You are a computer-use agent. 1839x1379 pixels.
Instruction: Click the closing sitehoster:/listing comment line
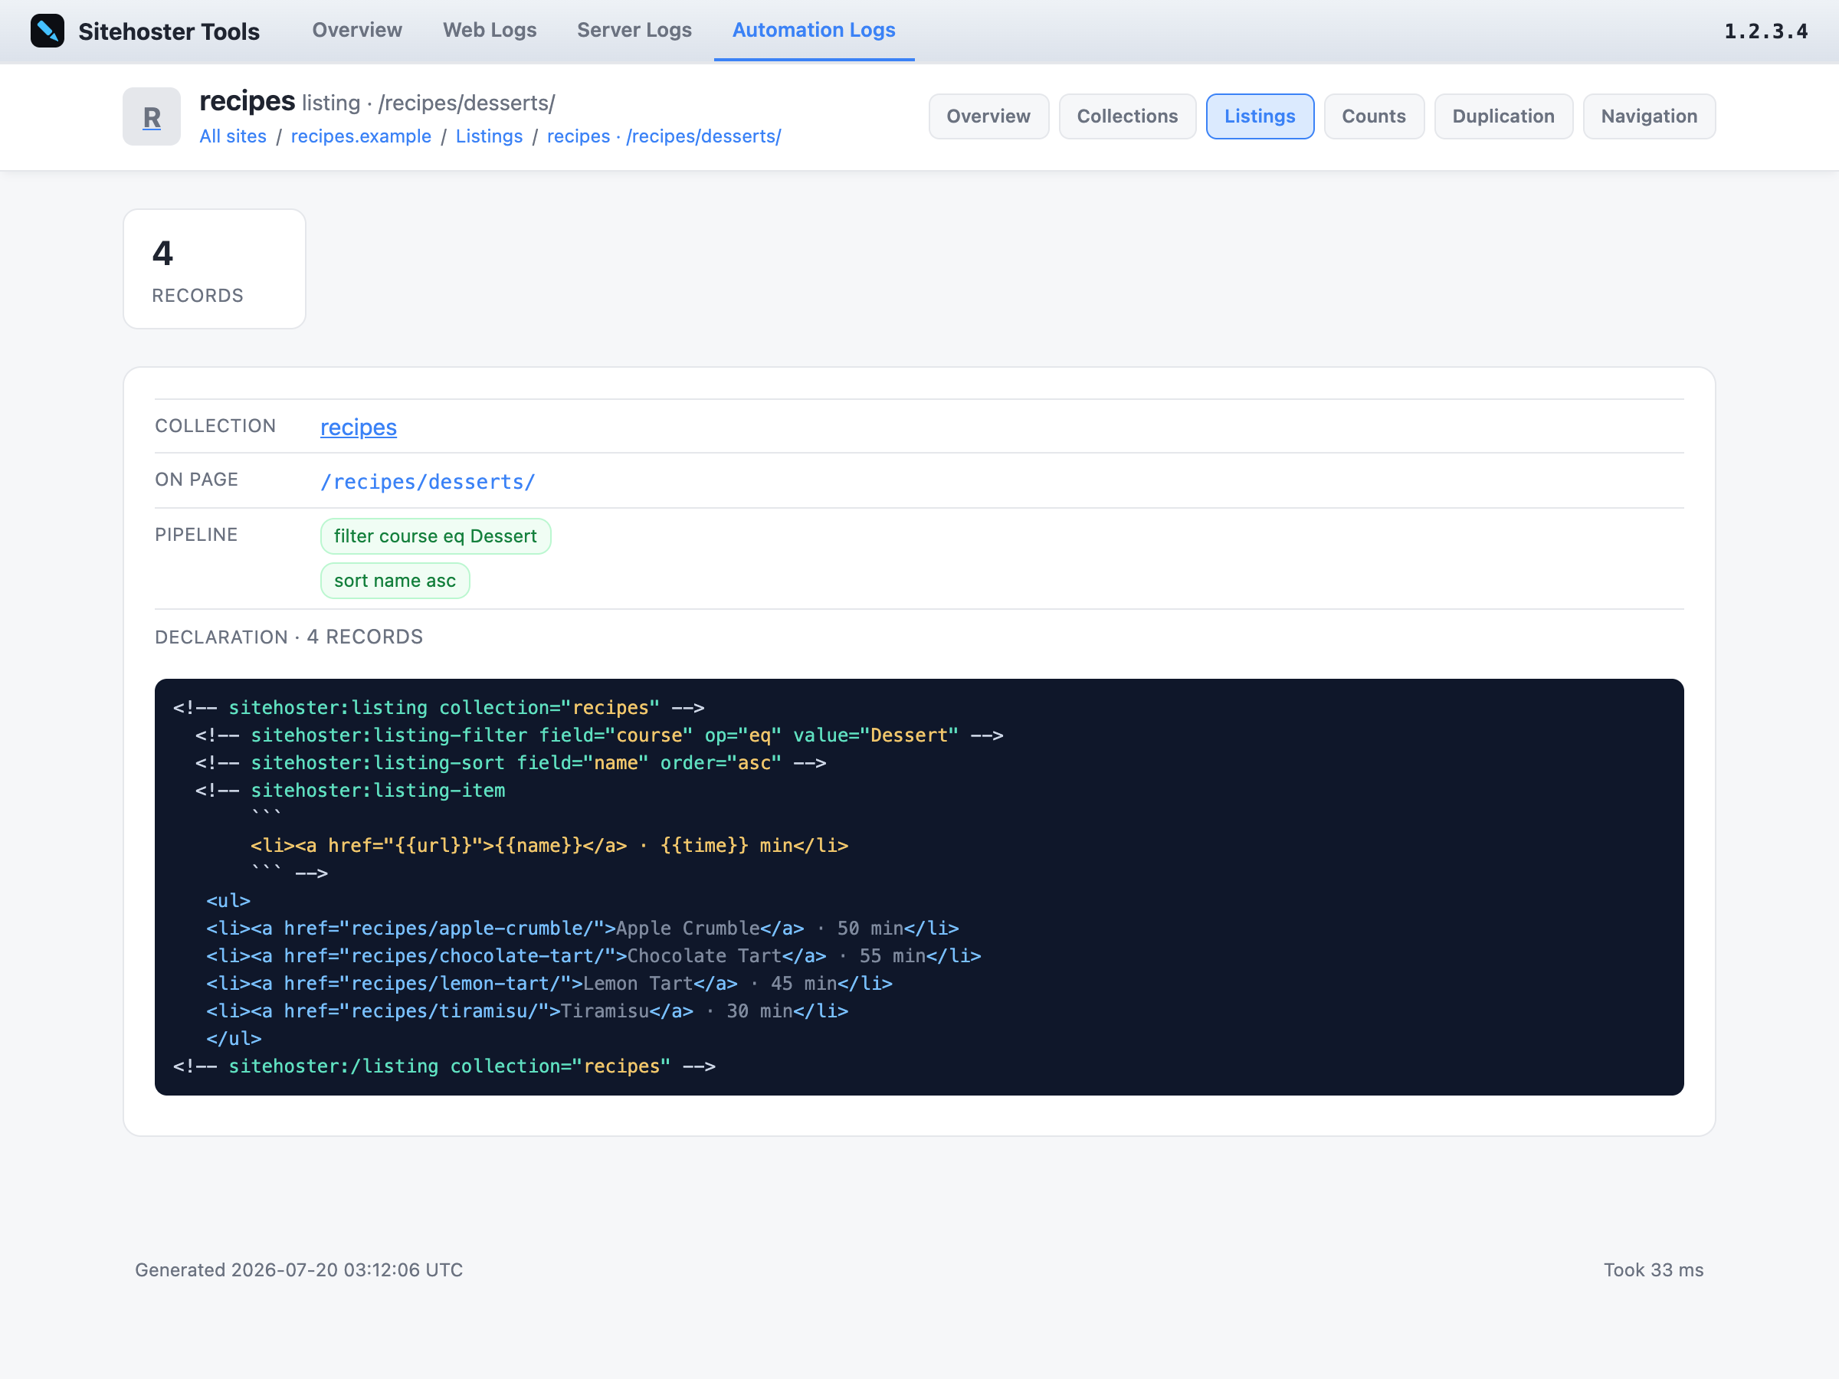pos(444,1066)
